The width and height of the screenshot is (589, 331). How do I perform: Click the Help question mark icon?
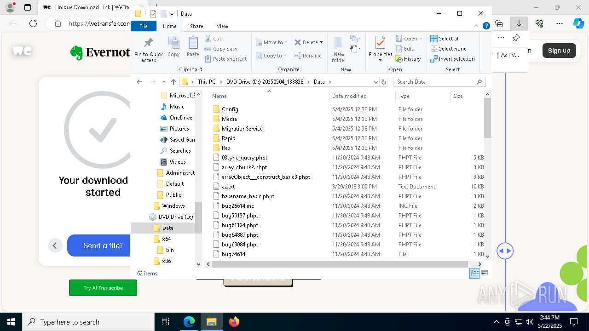point(486,26)
